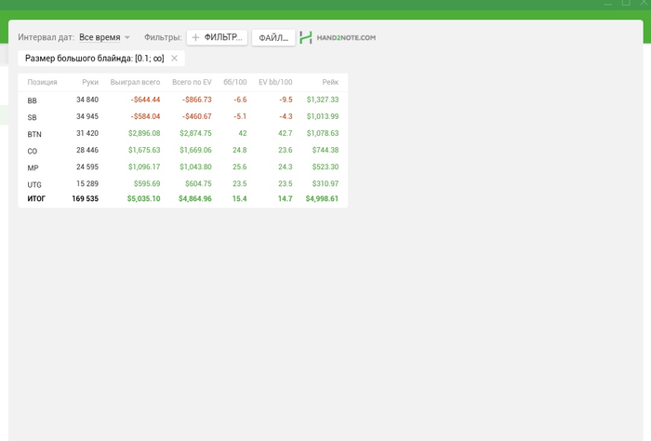This screenshot has height=441, width=651.
Task: Click the total rake $4,998.61
Action: pyautogui.click(x=322, y=199)
